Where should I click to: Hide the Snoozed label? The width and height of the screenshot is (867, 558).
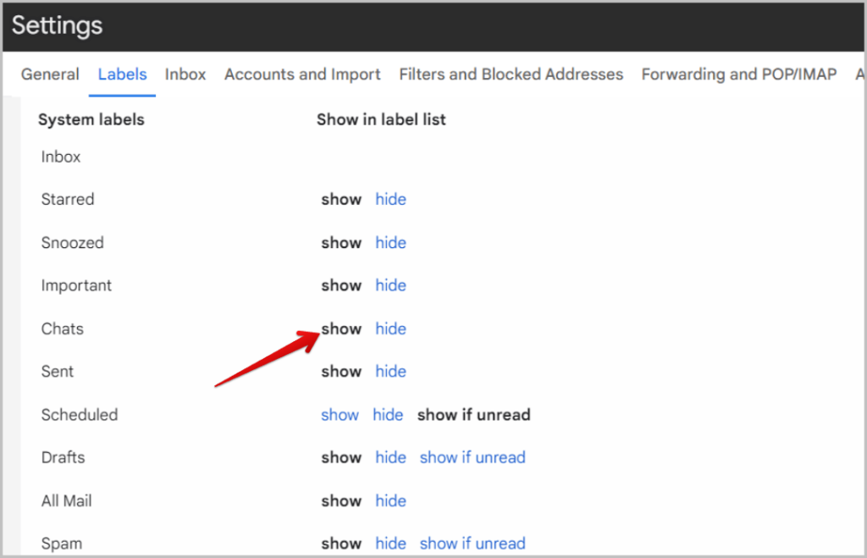(391, 243)
